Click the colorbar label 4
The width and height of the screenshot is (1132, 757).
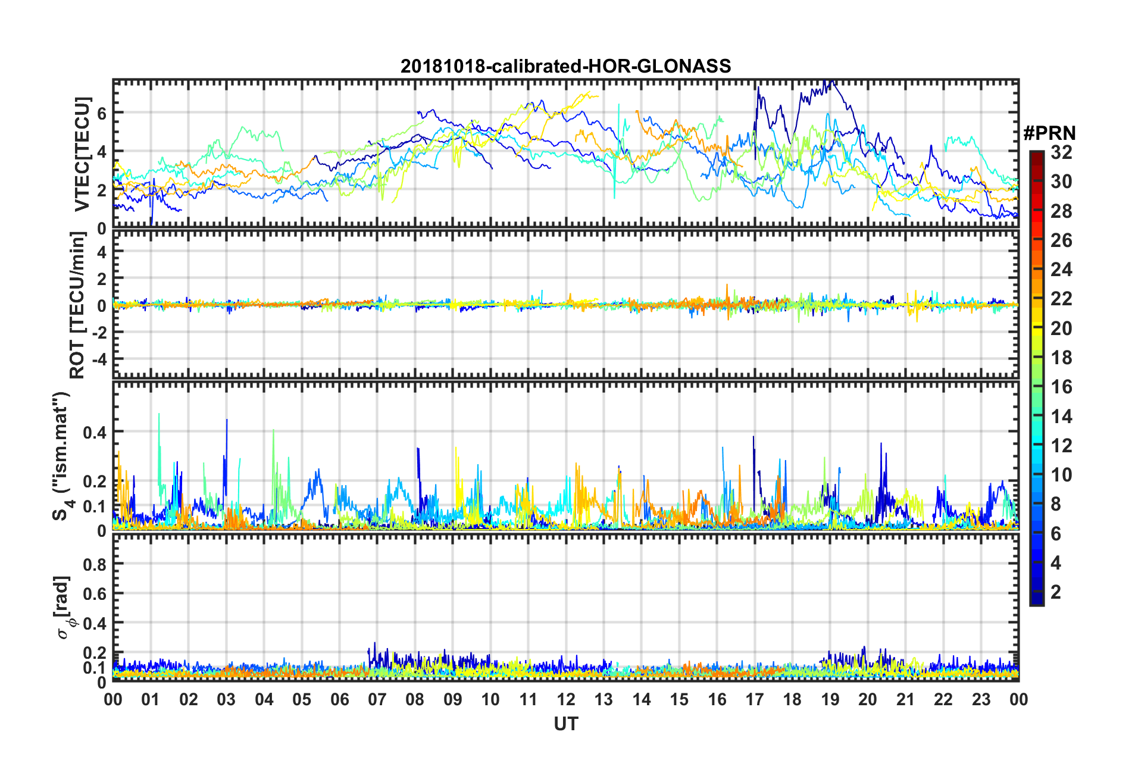point(1056,563)
